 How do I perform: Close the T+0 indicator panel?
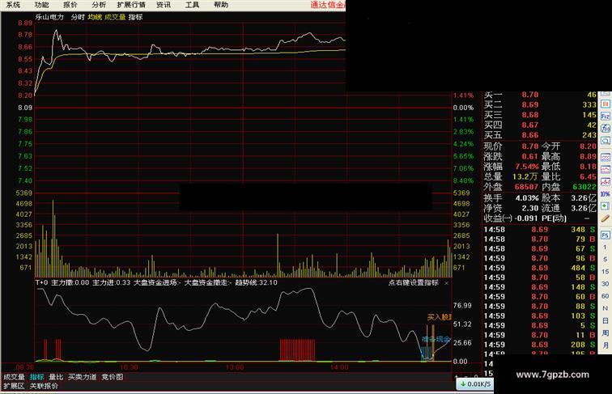tap(447, 283)
